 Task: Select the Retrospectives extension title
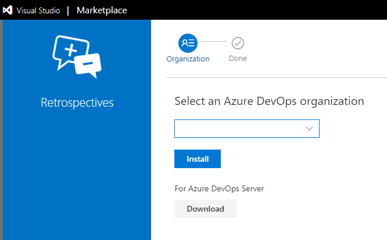click(x=77, y=103)
